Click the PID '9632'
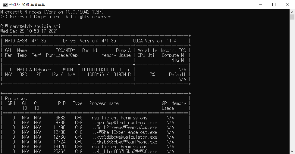This screenshot has height=154, width=295. pos(61,118)
